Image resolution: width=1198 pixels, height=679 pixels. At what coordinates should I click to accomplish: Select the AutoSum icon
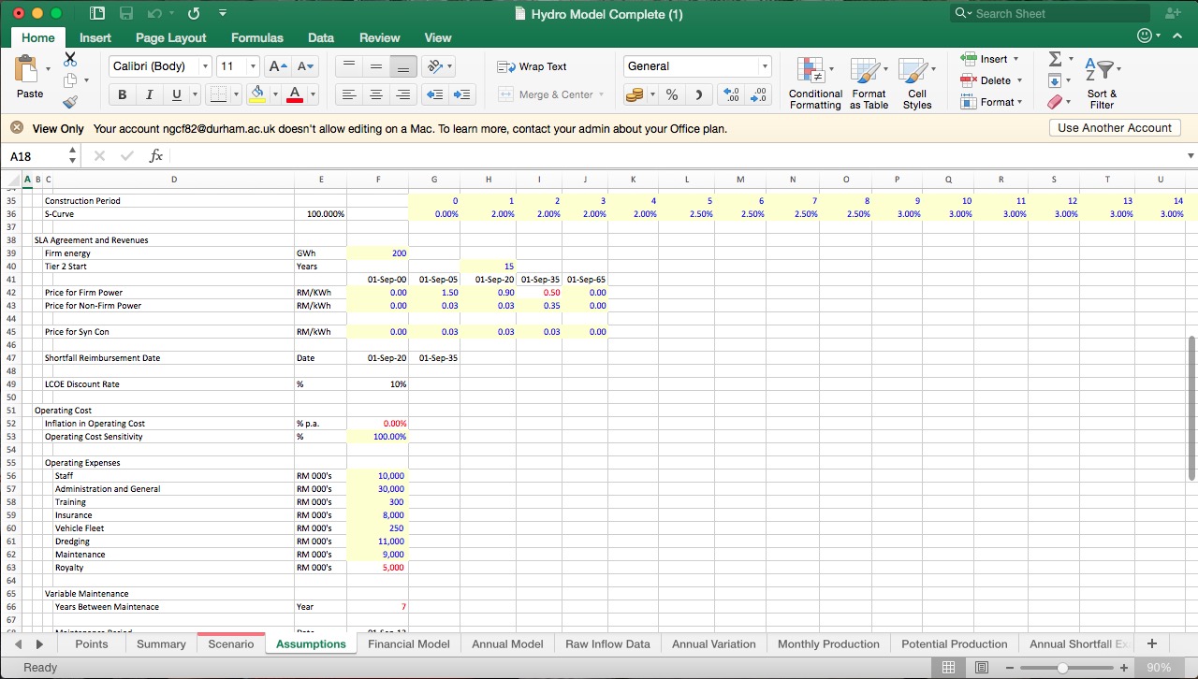point(1056,58)
